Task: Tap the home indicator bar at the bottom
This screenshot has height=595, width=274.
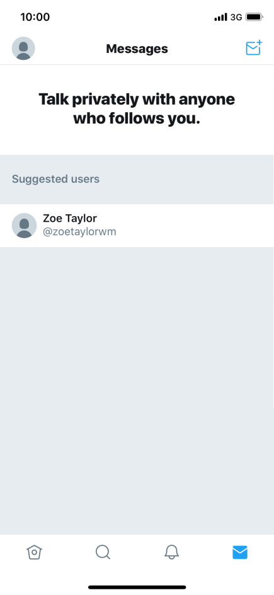Action: tap(137, 587)
